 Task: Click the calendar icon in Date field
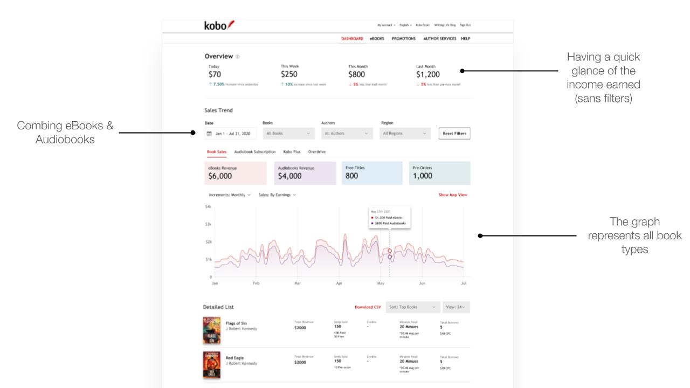pyautogui.click(x=209, y=134)
